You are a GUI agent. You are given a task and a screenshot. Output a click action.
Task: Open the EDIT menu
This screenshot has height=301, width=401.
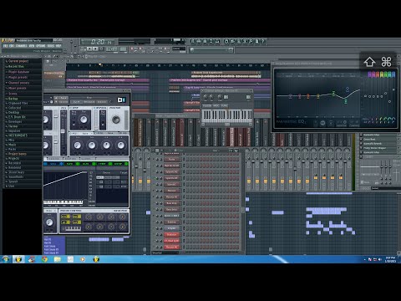tap(12, 46)
